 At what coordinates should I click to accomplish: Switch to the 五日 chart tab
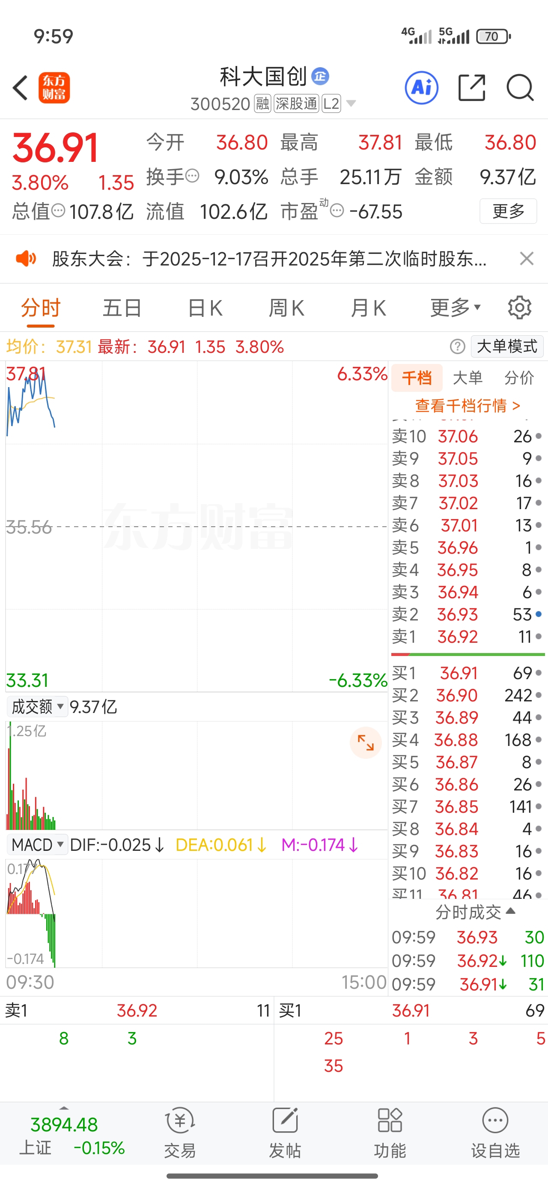point(122,308)
